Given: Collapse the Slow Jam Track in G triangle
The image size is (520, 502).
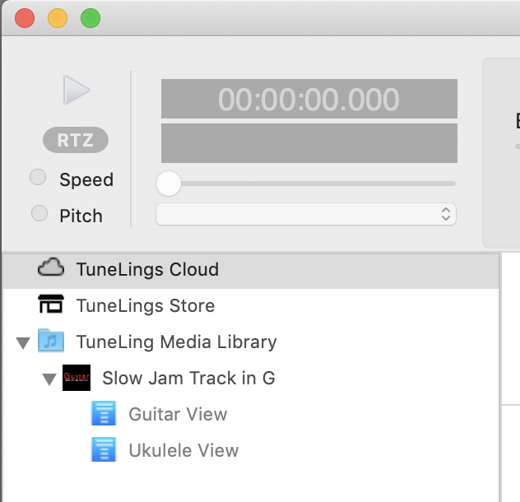Looking at the screenshot, I should pyautogui.click(x=49, y=379).
